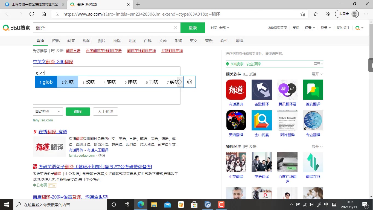Open Windows Start menu

point(6,205)
